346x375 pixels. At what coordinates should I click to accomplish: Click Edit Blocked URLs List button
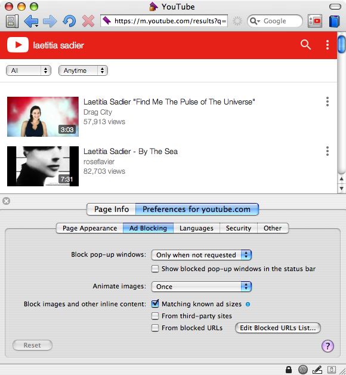click(x=277, y=328)
